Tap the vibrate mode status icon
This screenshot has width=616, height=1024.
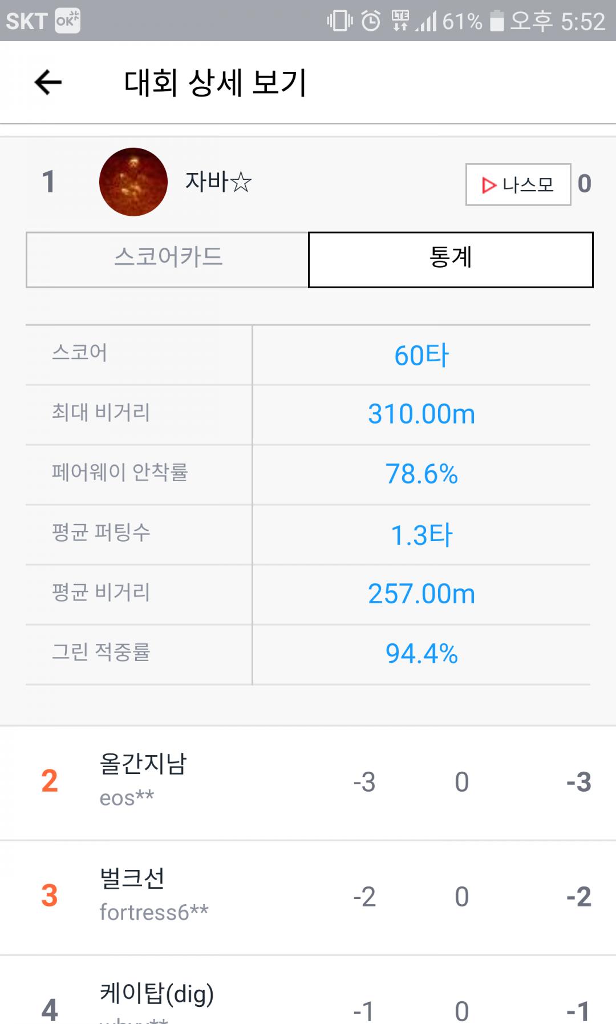point(339,22)
